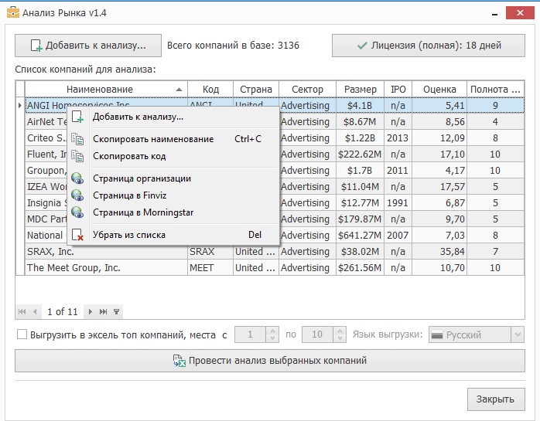Click the globe icon next to Страница организации
This screenshot has height=421, width=540.
pos(77,178)
